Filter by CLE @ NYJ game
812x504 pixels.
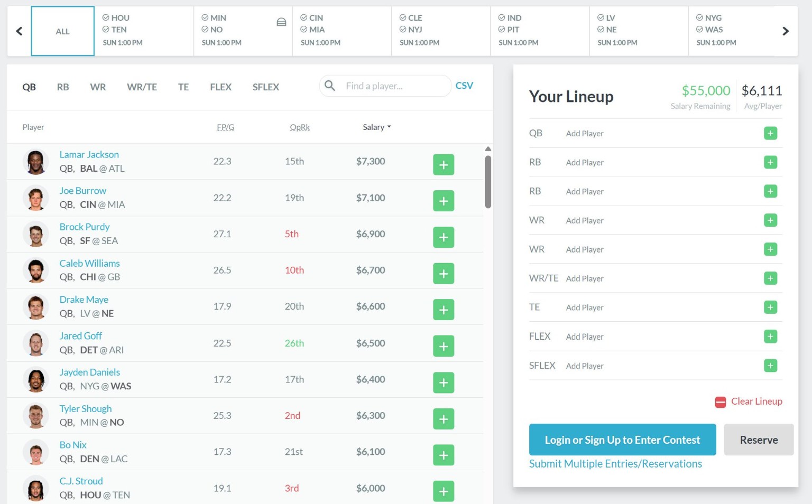441,31
